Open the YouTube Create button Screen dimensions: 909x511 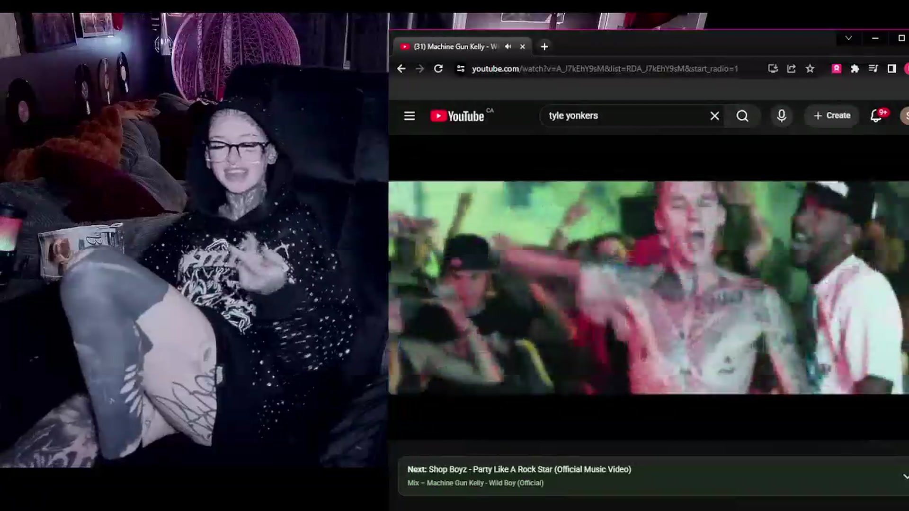pyautogui.click(x=832, y=116)
